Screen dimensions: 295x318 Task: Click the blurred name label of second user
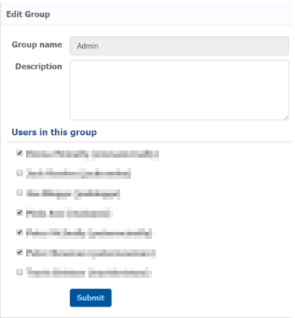click(79, 174)
